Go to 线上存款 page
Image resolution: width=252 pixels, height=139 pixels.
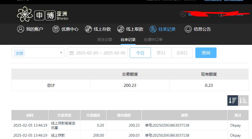click(x=98, y=29)
